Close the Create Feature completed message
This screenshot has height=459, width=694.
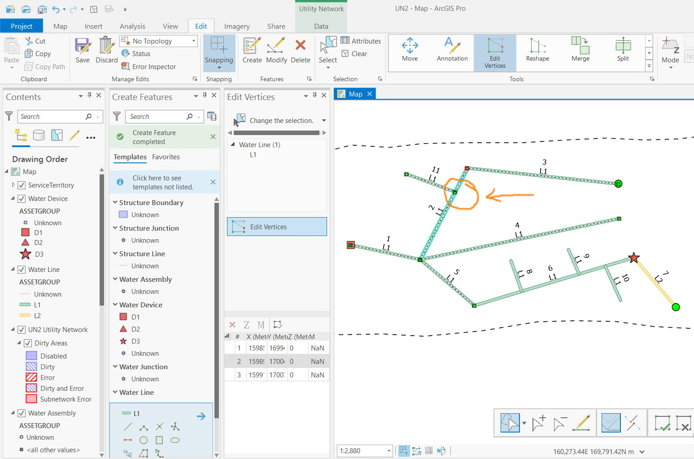tap(213, 137)
